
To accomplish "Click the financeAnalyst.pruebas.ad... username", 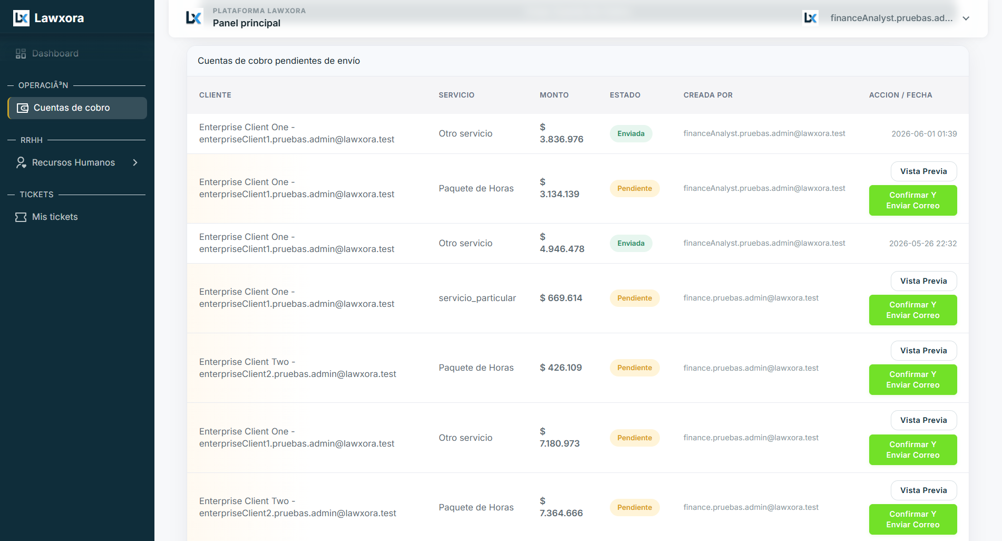I will [x=891, y=18].
